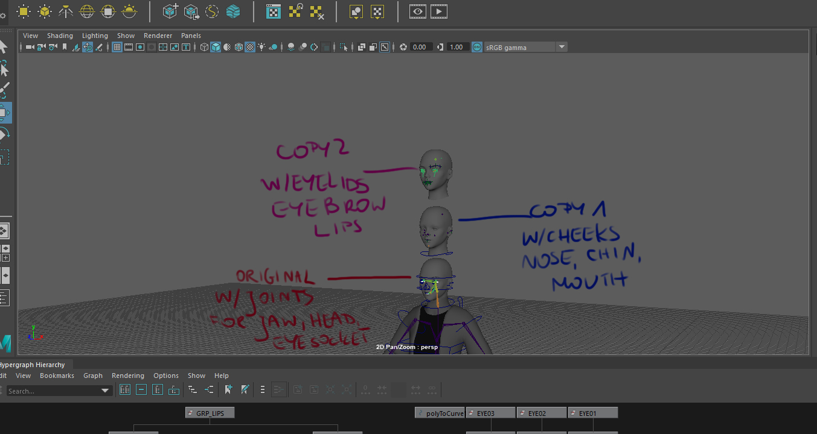817x434 pixels.
Task: Click Hypergraph create bookmark icon
Action: tap(228, 390)
